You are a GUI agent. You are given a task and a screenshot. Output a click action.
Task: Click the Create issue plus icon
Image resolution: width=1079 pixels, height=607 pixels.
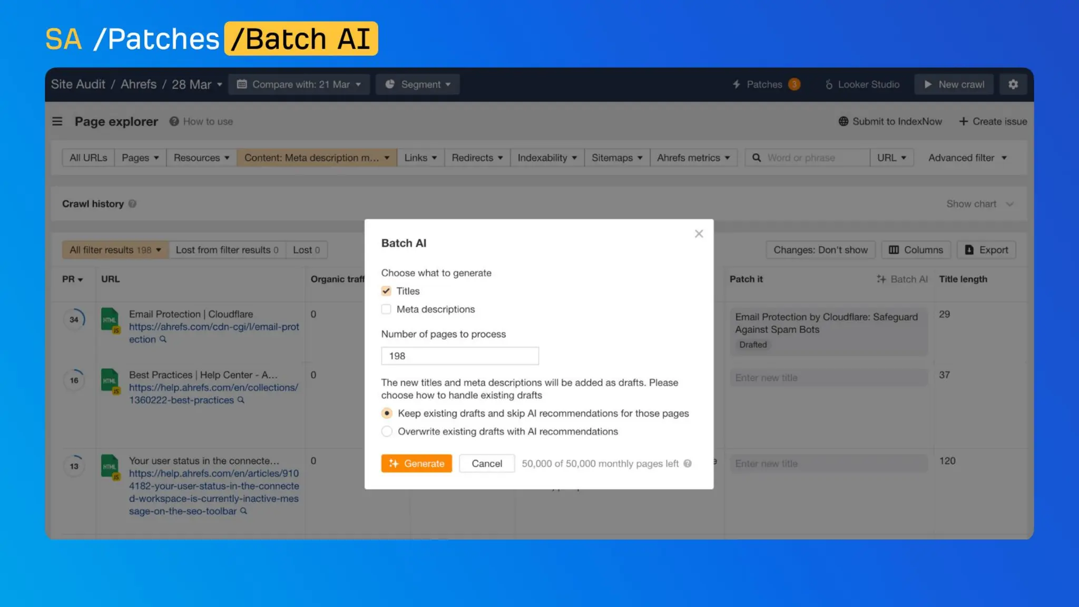coord(963,122)
